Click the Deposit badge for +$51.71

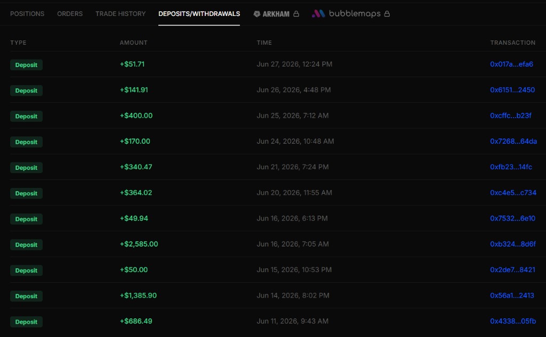coord(26,65)
